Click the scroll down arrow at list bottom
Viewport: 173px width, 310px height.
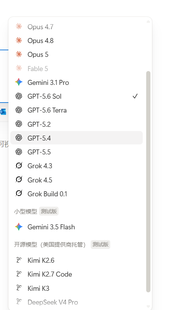149,307
